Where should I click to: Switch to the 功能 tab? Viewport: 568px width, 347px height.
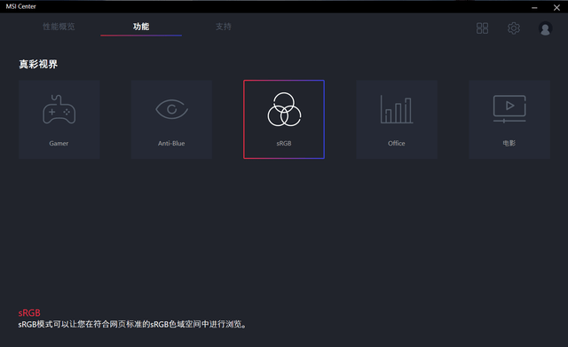coord(141,27)
